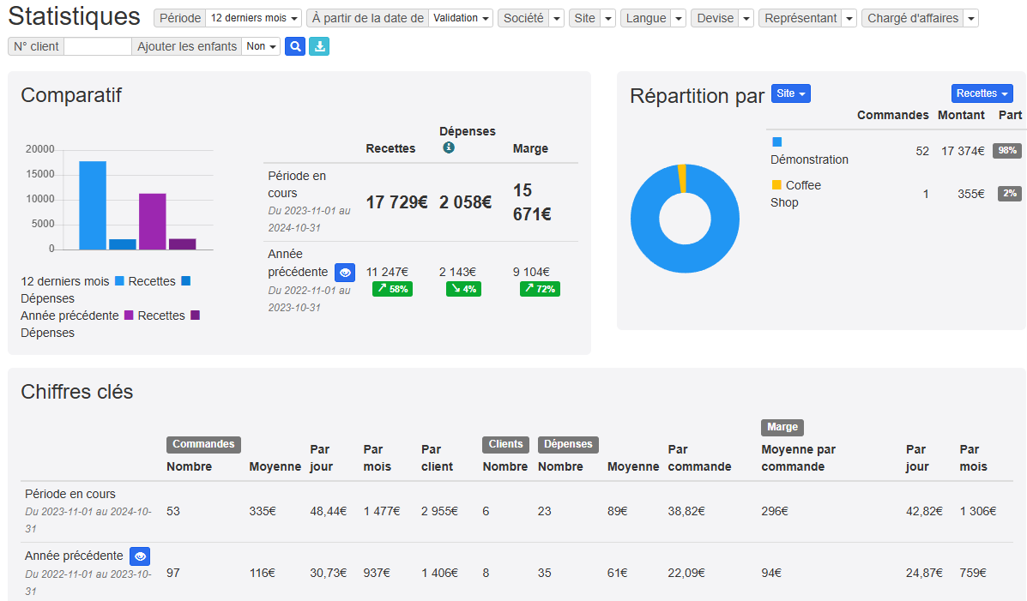Click the 17 374€ Démonstration montant

tap(963, 151)
